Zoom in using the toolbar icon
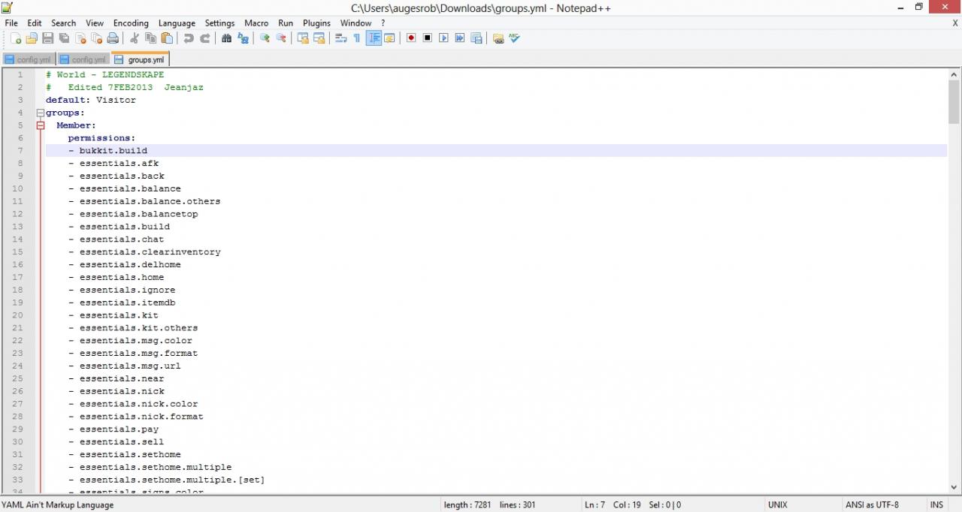This screenshot has height=512, width=962. pos(265,38)
